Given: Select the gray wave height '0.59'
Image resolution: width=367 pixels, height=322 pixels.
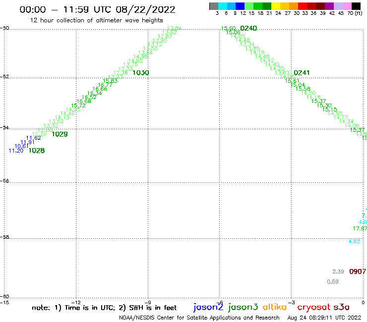Looking at the screenshot, I should point(333,282).
